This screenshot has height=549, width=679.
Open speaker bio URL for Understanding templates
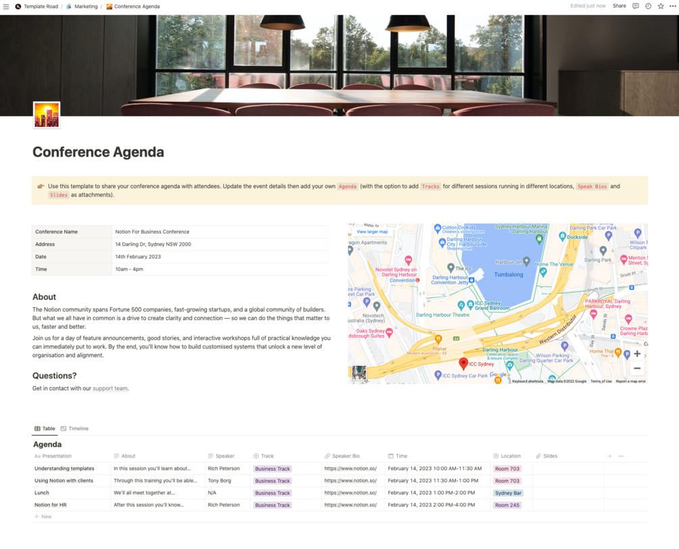[351, 469]
